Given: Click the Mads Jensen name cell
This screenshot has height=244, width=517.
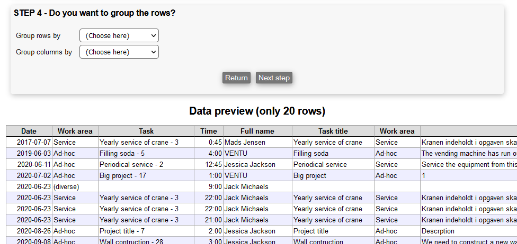Looking at the screenshot, I should [245, 142].
